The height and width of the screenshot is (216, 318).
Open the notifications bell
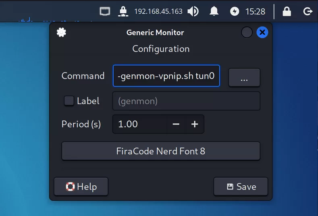[214, 11]
